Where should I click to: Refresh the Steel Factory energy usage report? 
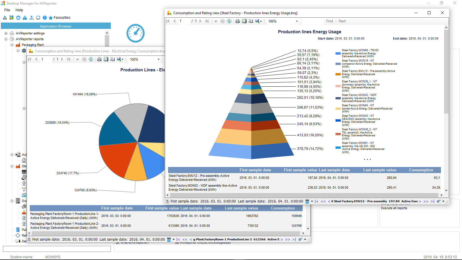(229, 21)
